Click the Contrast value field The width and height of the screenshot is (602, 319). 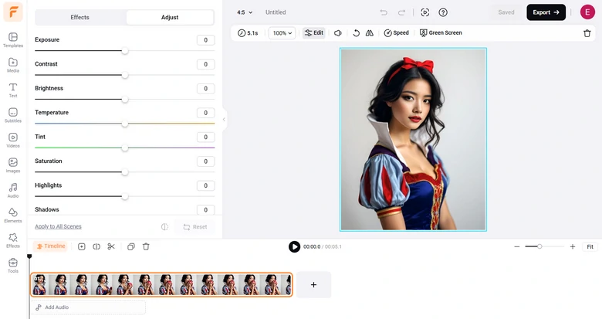[206, 64]
